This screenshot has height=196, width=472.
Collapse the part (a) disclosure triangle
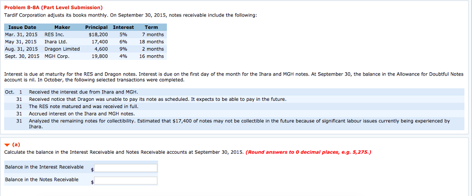(6, 143)
